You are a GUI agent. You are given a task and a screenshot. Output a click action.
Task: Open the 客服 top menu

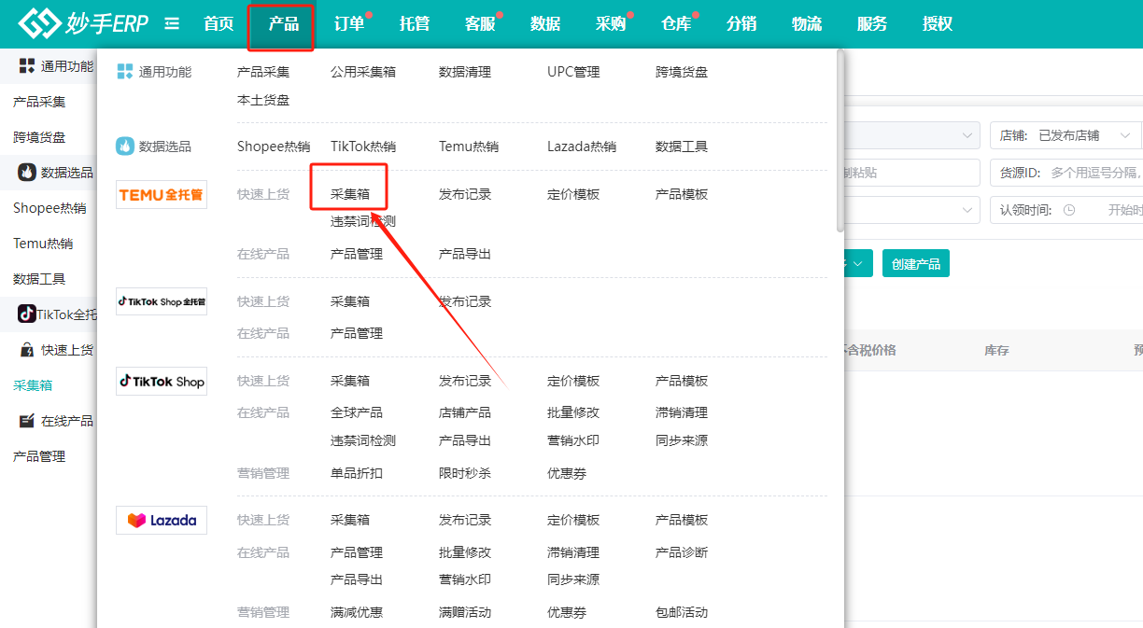pyautogui.click(x=480, y=24)
